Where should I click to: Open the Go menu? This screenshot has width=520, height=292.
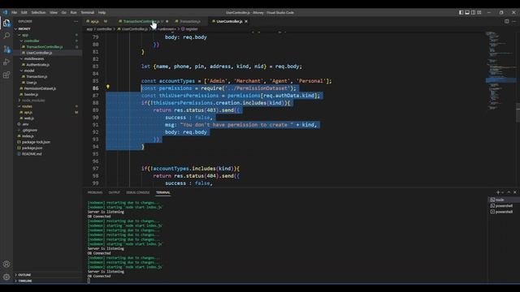click(64, 12)
